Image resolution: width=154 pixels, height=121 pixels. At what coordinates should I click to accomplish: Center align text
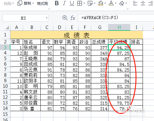pos(143,3)
